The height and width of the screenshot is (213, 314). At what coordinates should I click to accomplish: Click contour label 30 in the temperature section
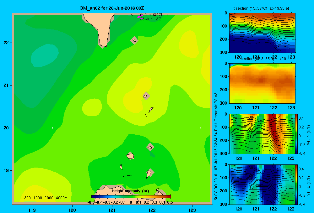coord(251,16)
